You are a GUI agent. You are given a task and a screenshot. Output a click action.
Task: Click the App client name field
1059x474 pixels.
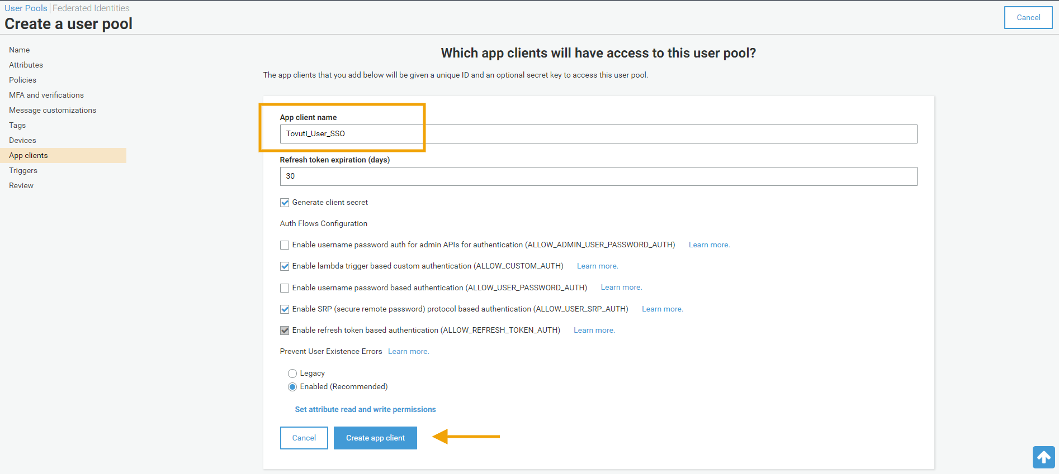pyautogui.click(x=598, y=134)
